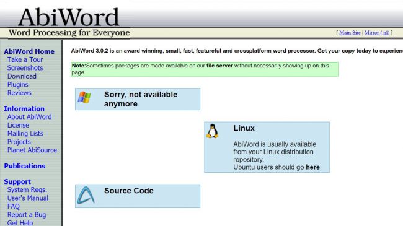Click the AbiSource Source Code logo icon
The width and height of the screenshot is (403, 226).
(86, 196)
